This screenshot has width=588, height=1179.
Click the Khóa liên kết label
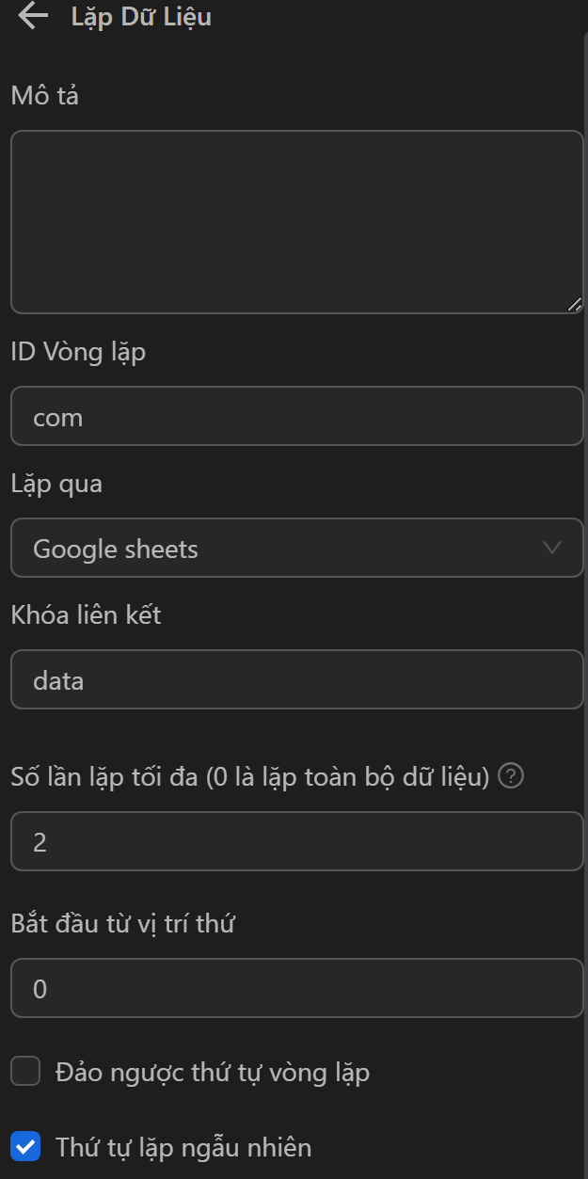pyautogui.click(x=86, y=615)
